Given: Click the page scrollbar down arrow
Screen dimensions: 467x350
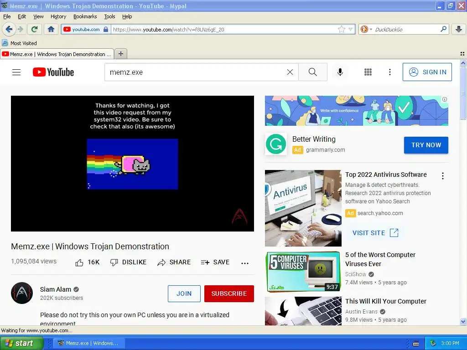Looking at the screenshot, I should [x=463, y=321].
